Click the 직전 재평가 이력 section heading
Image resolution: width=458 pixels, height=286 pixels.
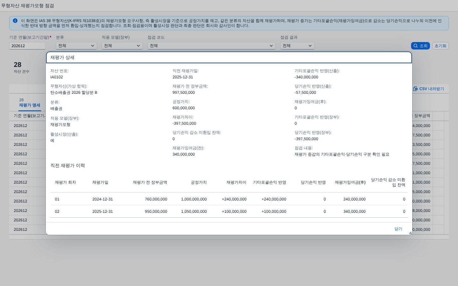coord(67,166)
